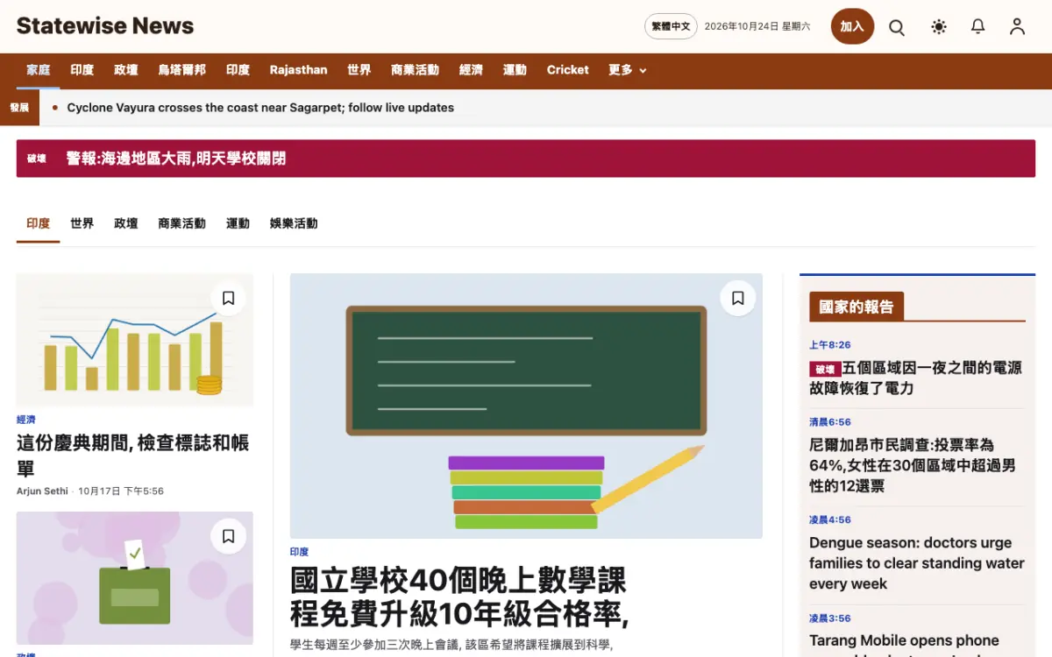Open 世界 in the main navigation bar
Viewport: 1052px width, 657px height.
[x=359, y=70]
